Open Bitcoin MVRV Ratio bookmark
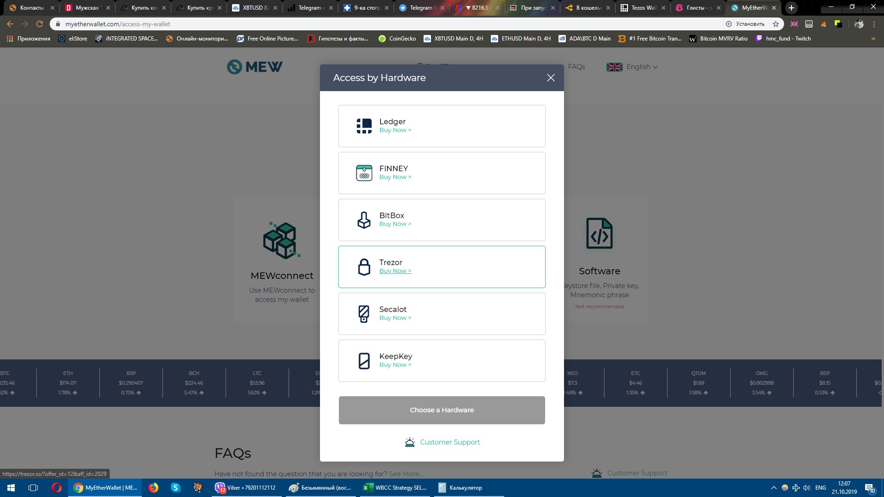 [718, 39]
